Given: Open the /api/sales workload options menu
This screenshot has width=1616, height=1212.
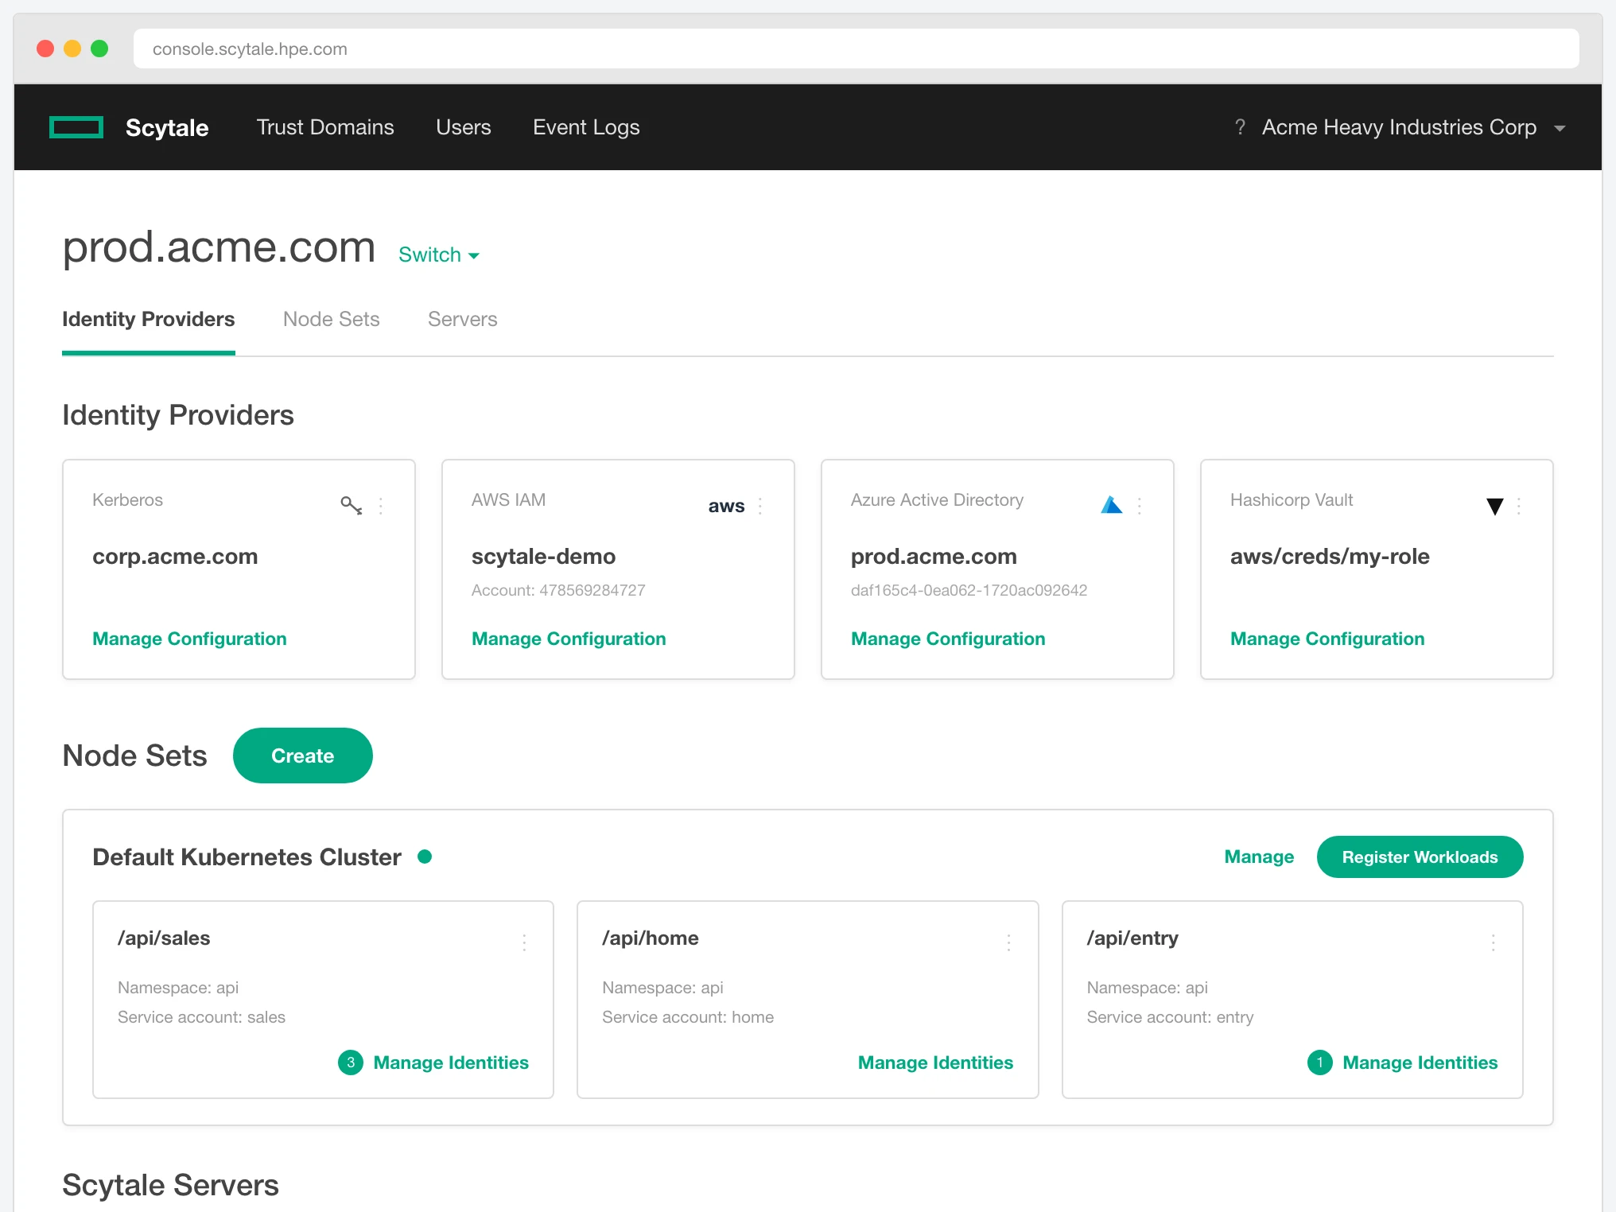Looking at the screenshot, I should click(524, 942).
